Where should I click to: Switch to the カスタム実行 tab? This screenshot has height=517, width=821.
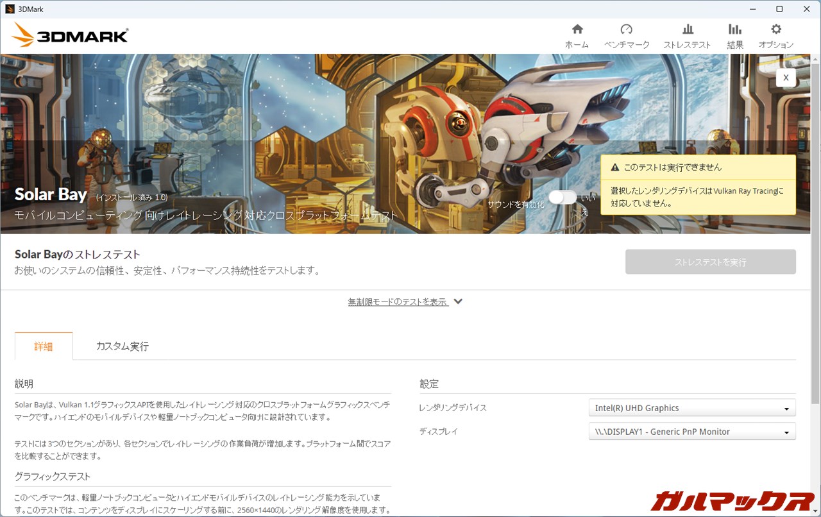coord(122,346)
